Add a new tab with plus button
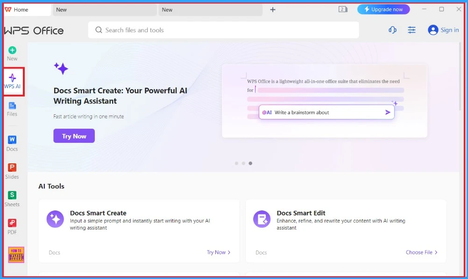The image size is (468, 279). point(272,9)
